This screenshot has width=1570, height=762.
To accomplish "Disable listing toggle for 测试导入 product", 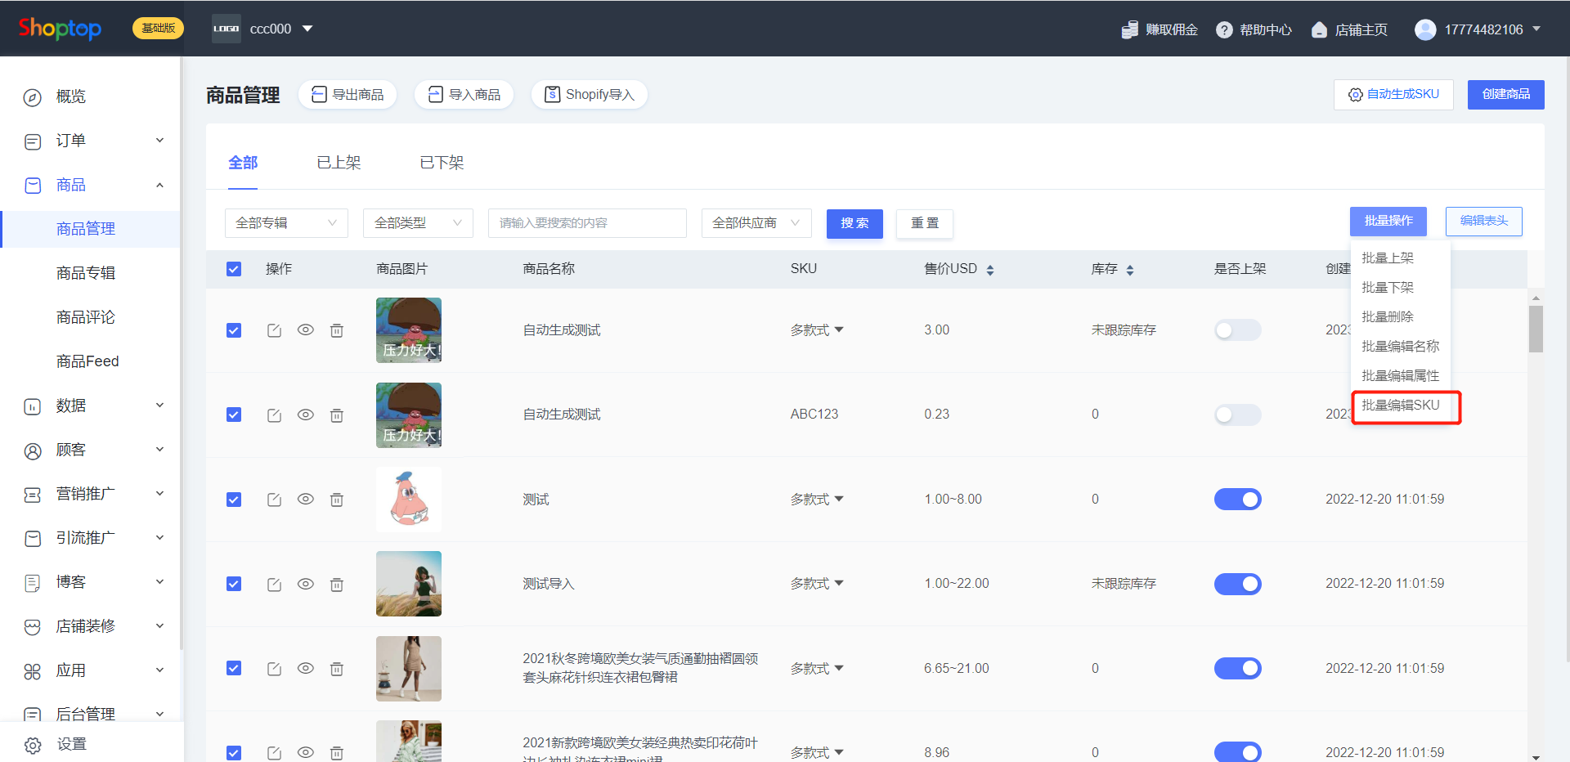I will coord(1237,584).
